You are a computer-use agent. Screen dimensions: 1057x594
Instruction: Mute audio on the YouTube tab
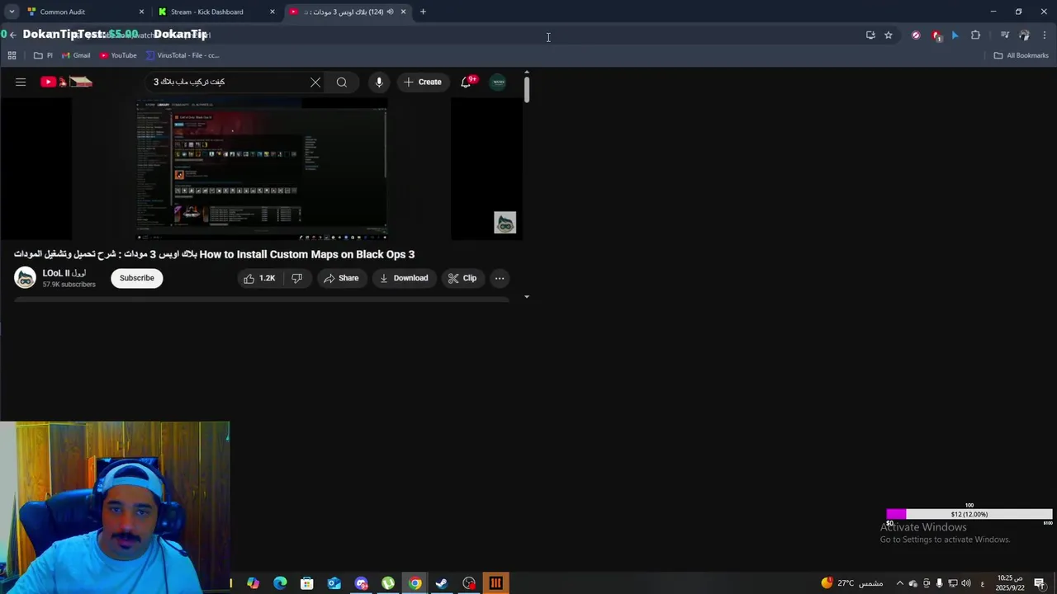[x=390, y=12]
